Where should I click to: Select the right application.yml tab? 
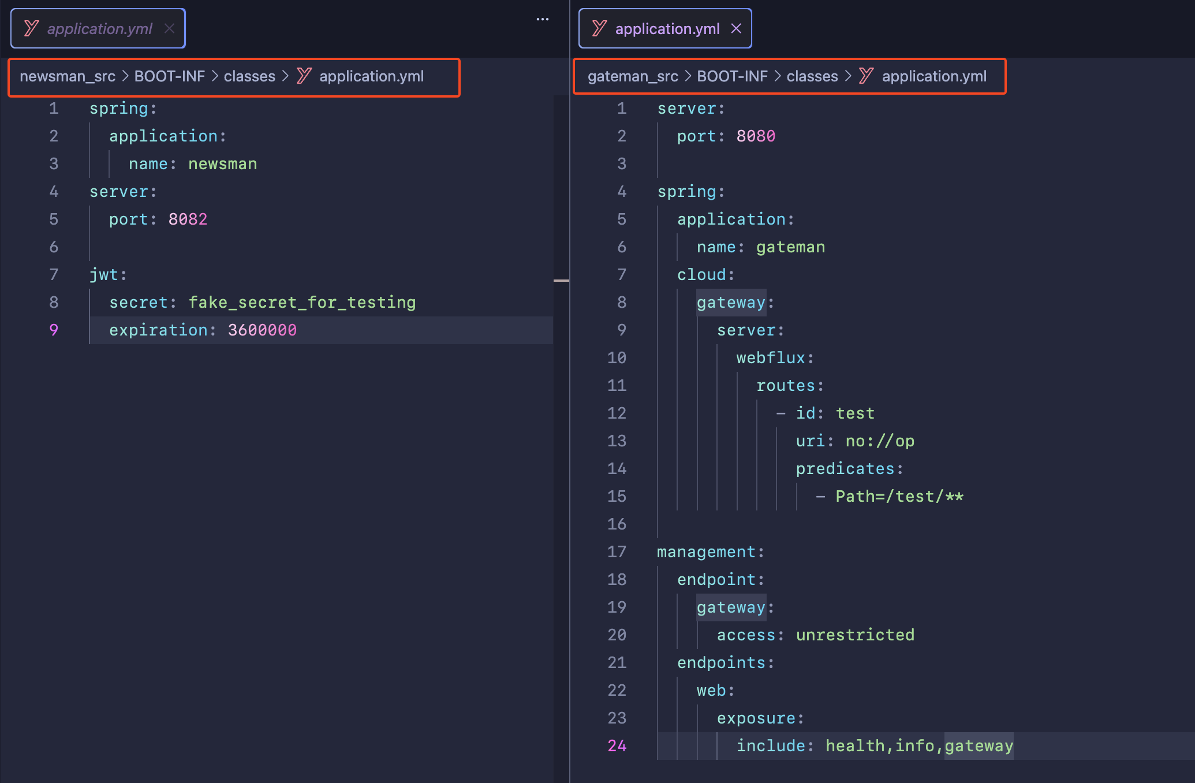[x=667, y=28]
